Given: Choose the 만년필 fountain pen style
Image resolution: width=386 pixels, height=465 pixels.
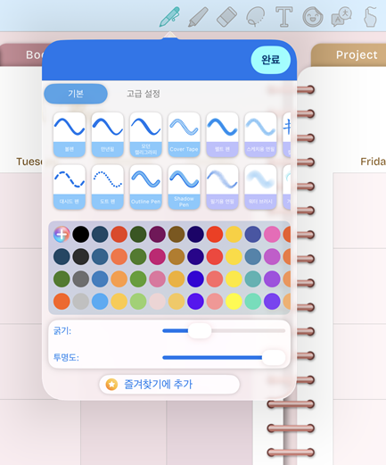Looking at the screenshot, I should (108, 135).
